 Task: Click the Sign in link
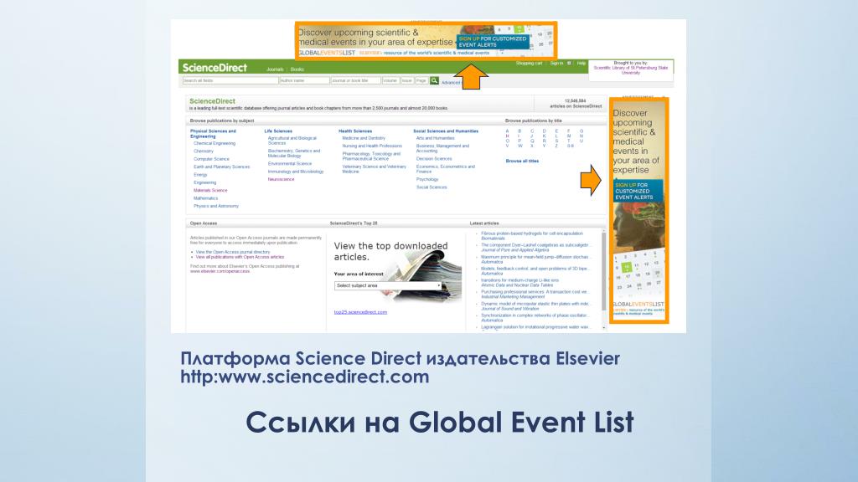tap(556, 64)
